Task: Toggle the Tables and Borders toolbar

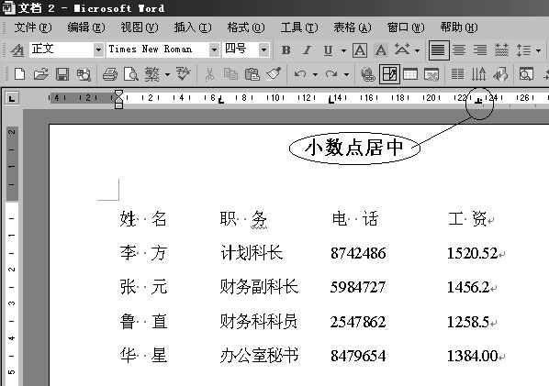Action: click(x=389, y=74)
